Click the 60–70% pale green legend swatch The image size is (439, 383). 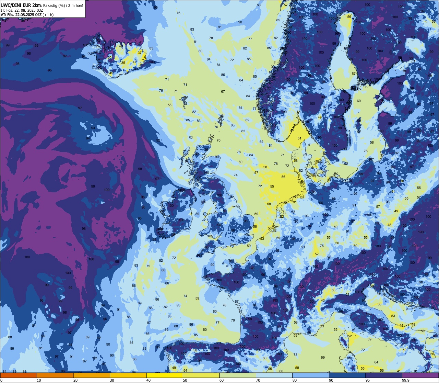click(238, 375)
